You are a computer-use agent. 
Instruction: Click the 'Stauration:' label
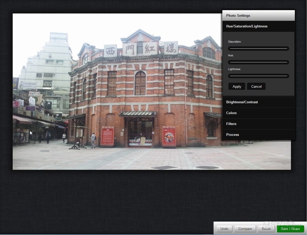pyautogui.click(x=234, y=42)
